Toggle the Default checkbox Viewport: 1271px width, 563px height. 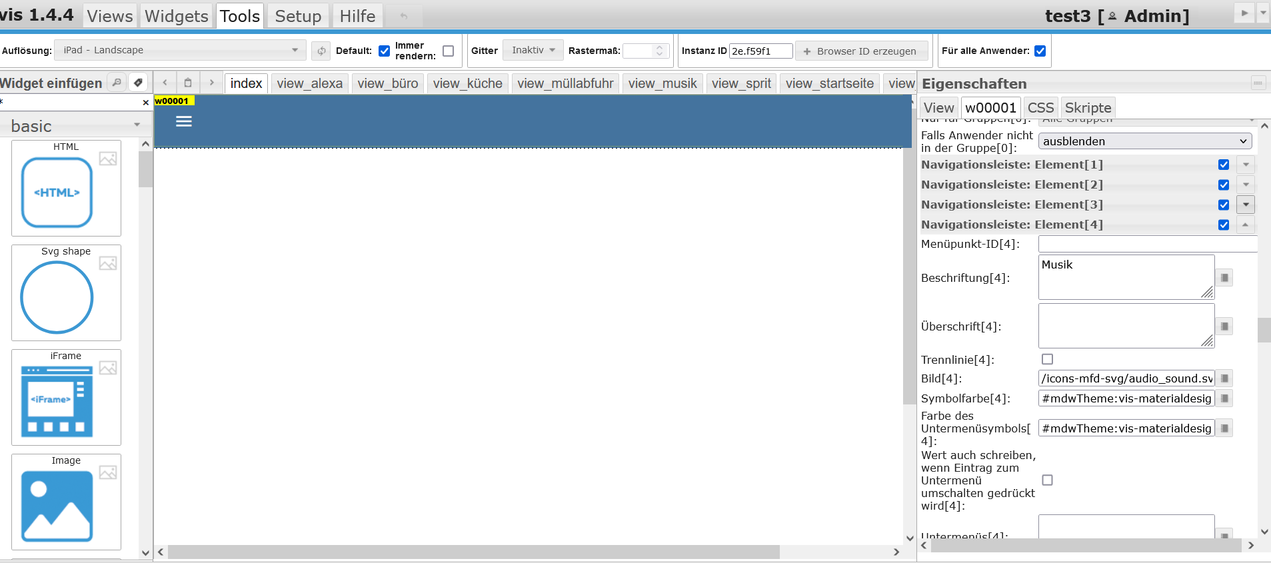[384, 51]
